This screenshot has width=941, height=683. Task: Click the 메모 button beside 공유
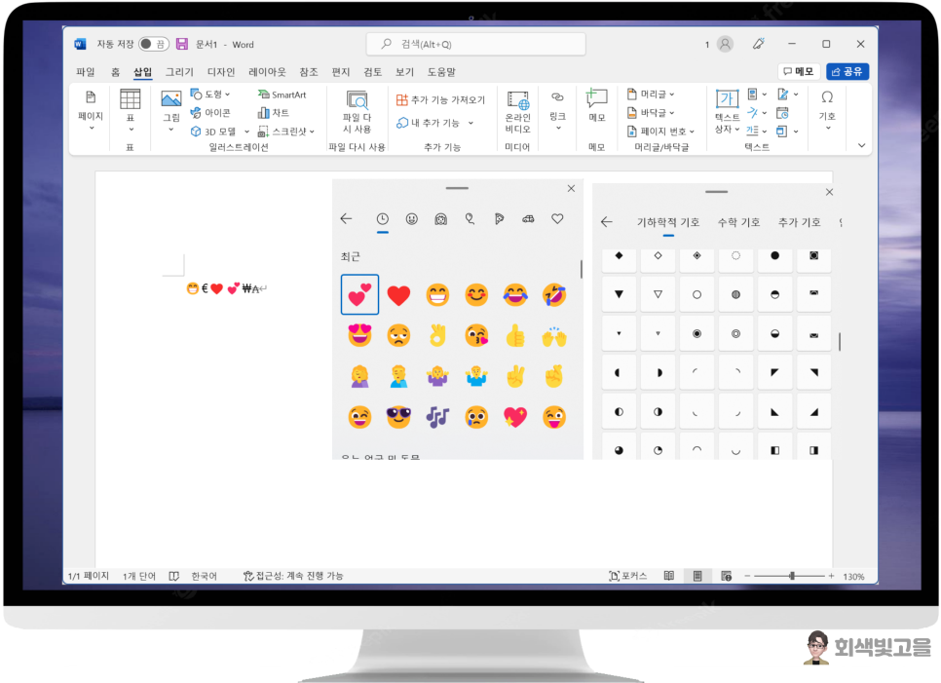798,71
